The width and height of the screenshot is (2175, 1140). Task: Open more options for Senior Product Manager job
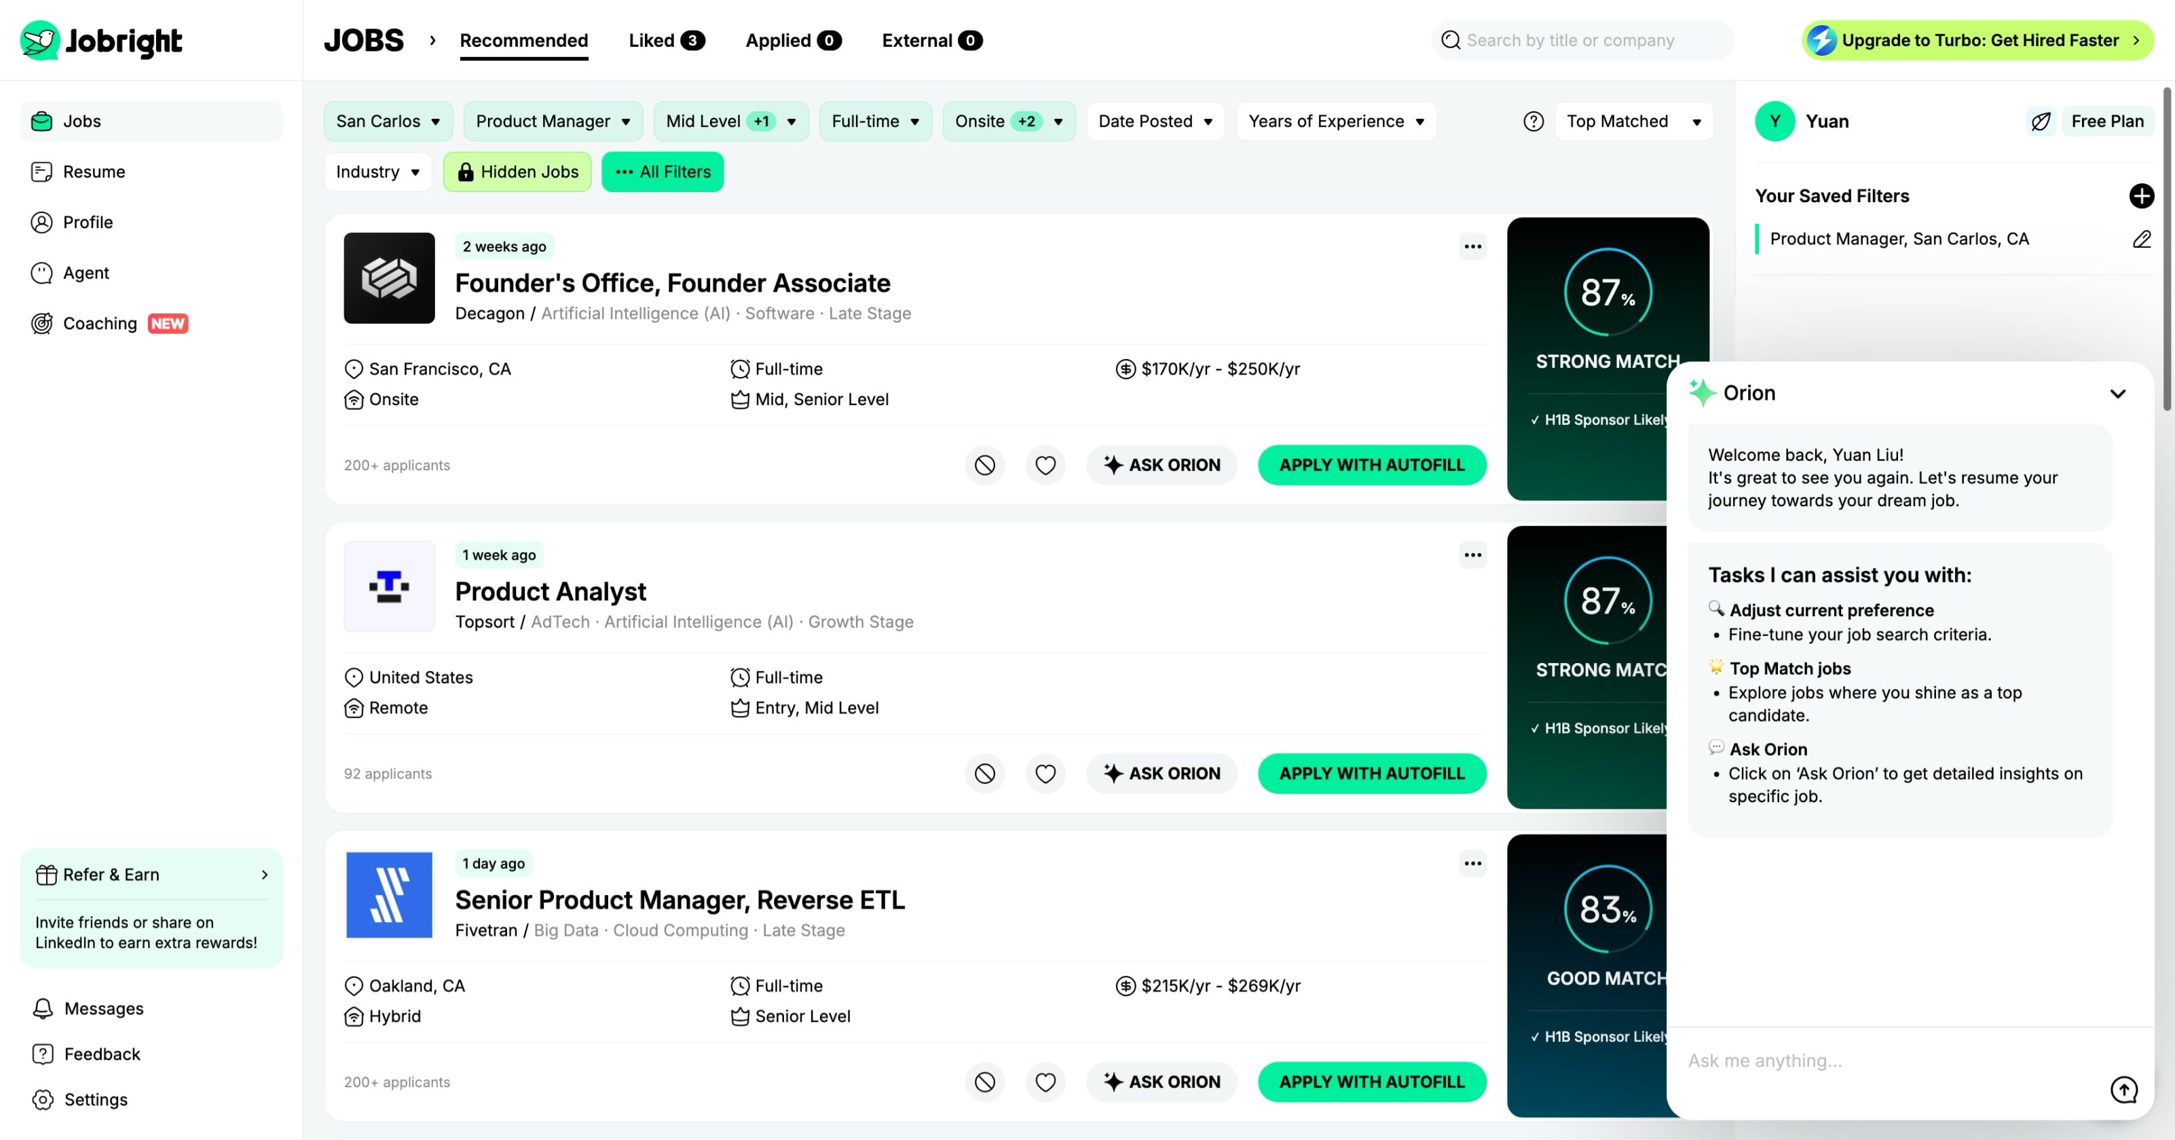point(1472,863)
